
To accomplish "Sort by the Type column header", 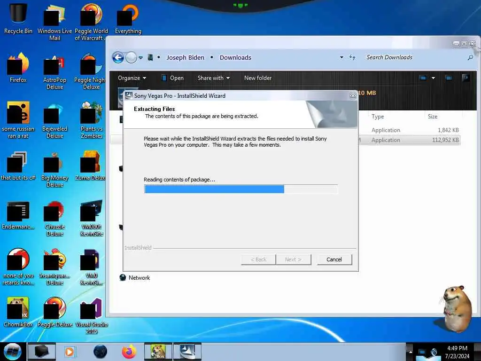I will tap(378, 117).
